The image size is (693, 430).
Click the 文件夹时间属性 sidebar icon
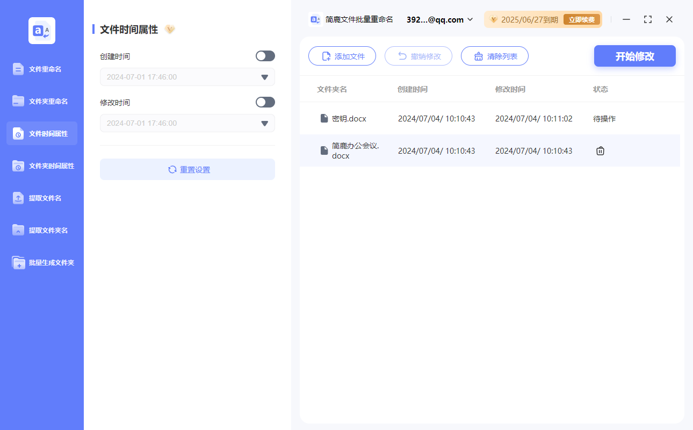pos(18,166)
